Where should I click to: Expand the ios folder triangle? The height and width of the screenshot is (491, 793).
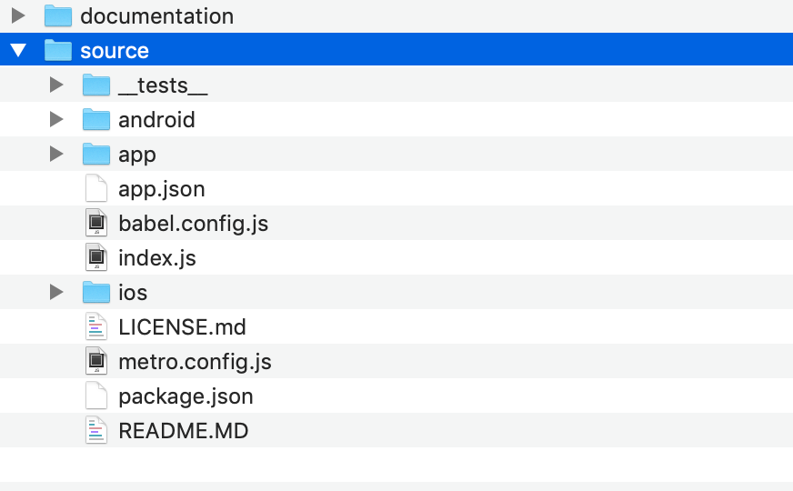[x=56, y=292]
